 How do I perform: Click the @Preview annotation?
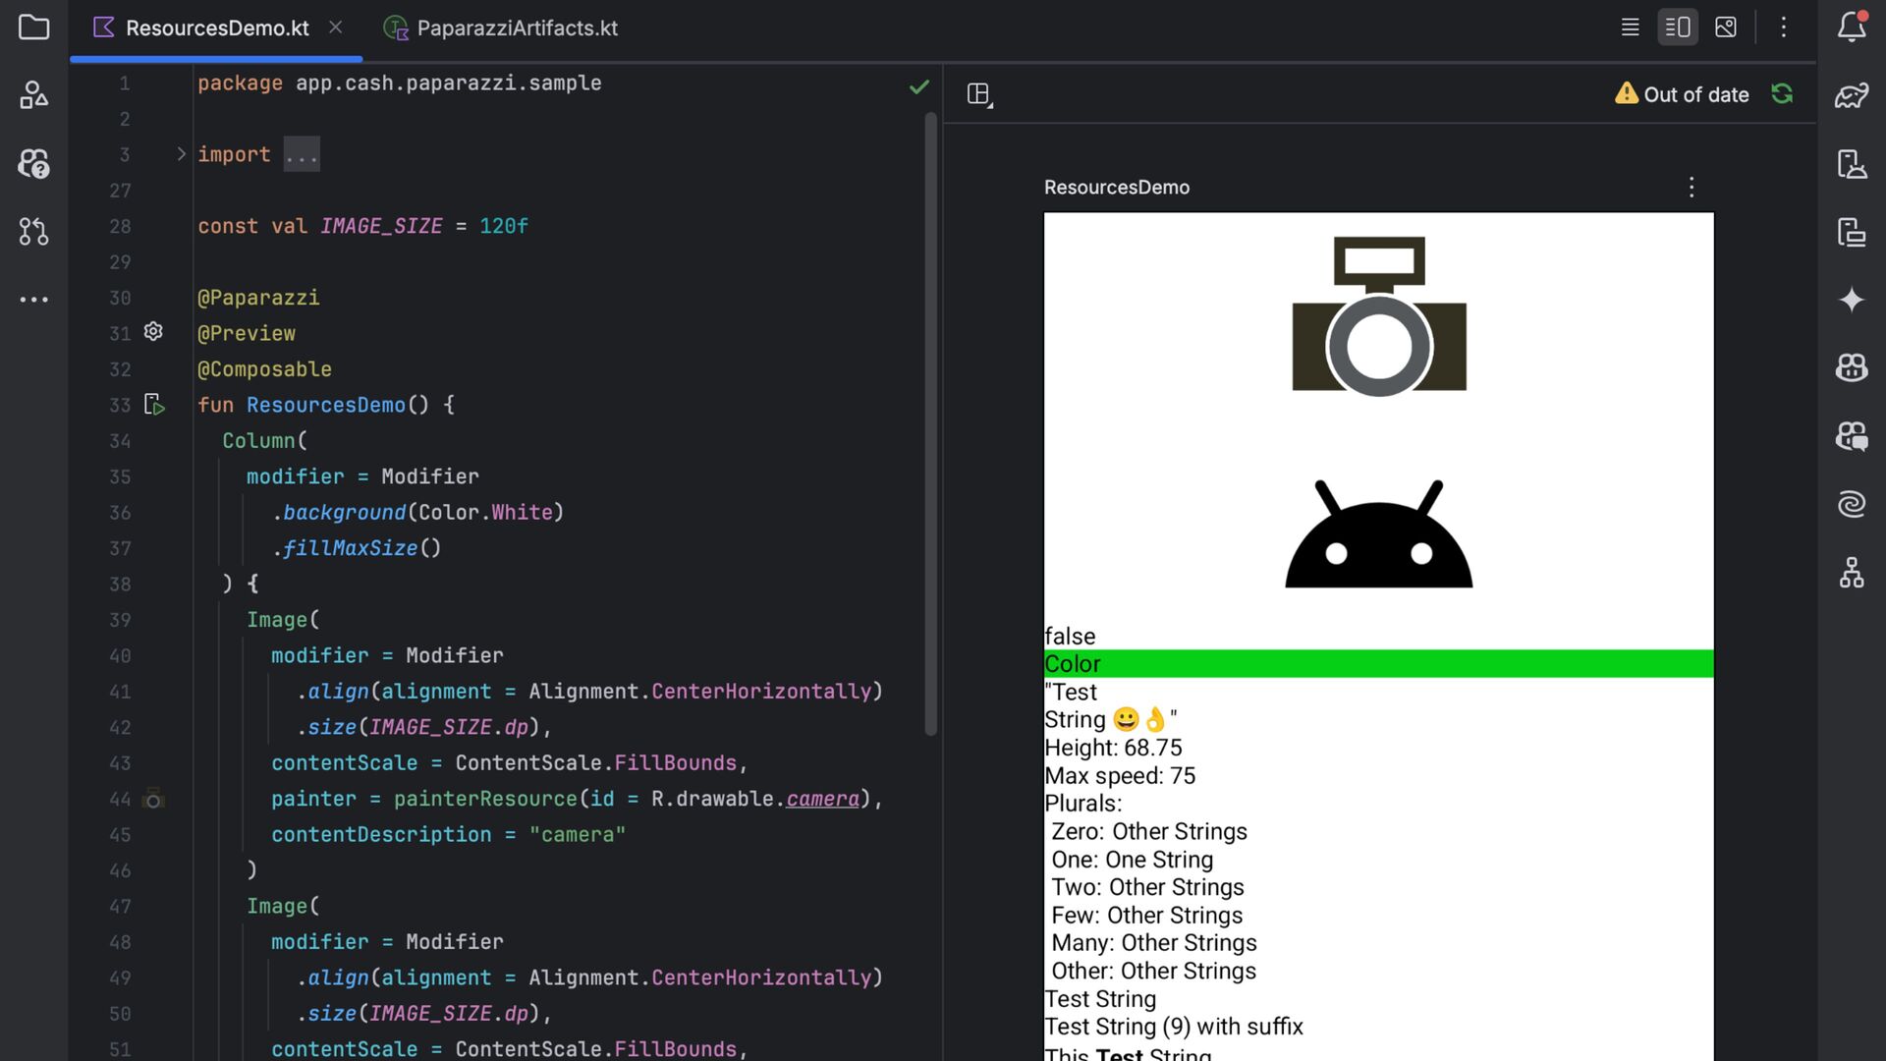point(247,333)
